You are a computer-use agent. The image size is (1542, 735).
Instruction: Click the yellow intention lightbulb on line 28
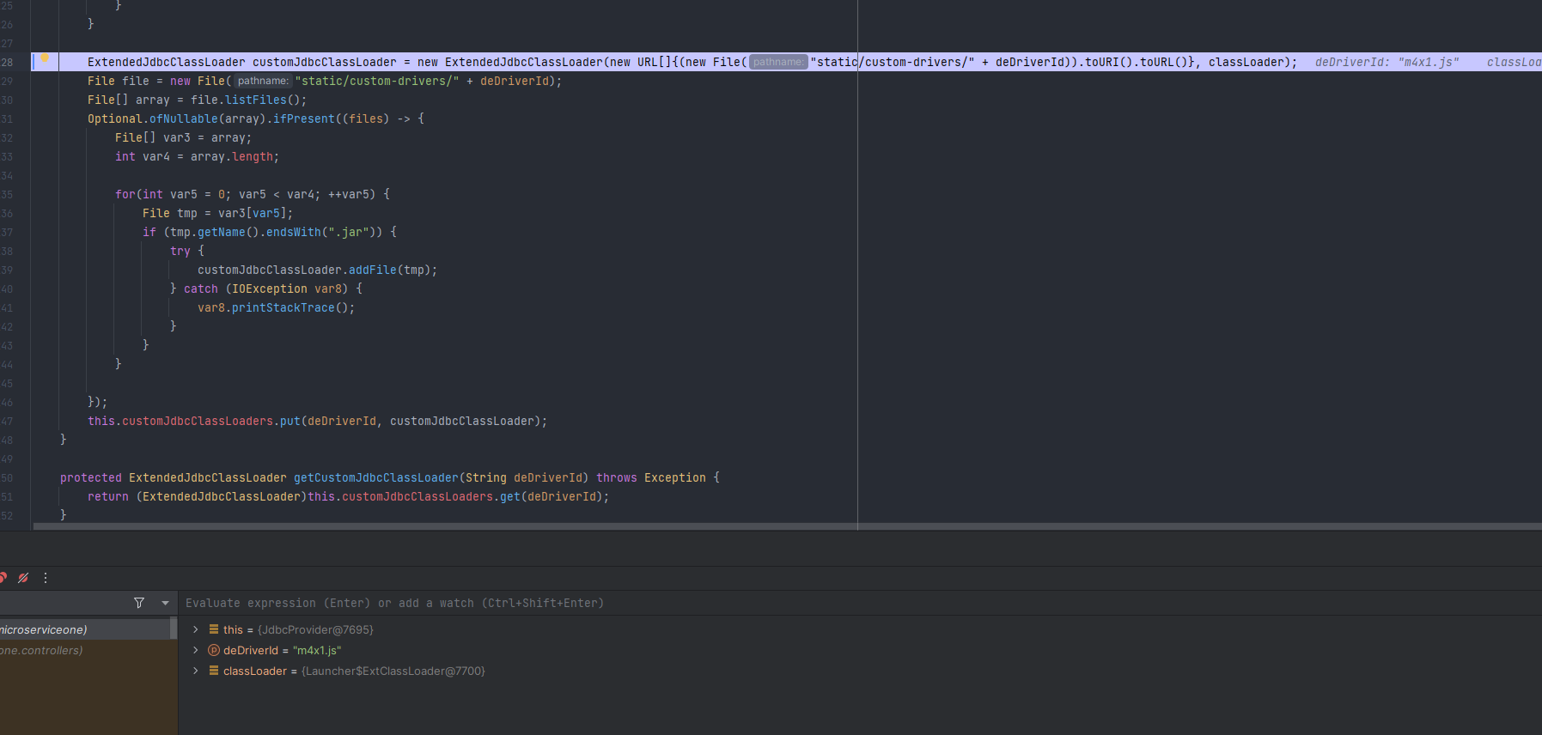click(46, 59)
